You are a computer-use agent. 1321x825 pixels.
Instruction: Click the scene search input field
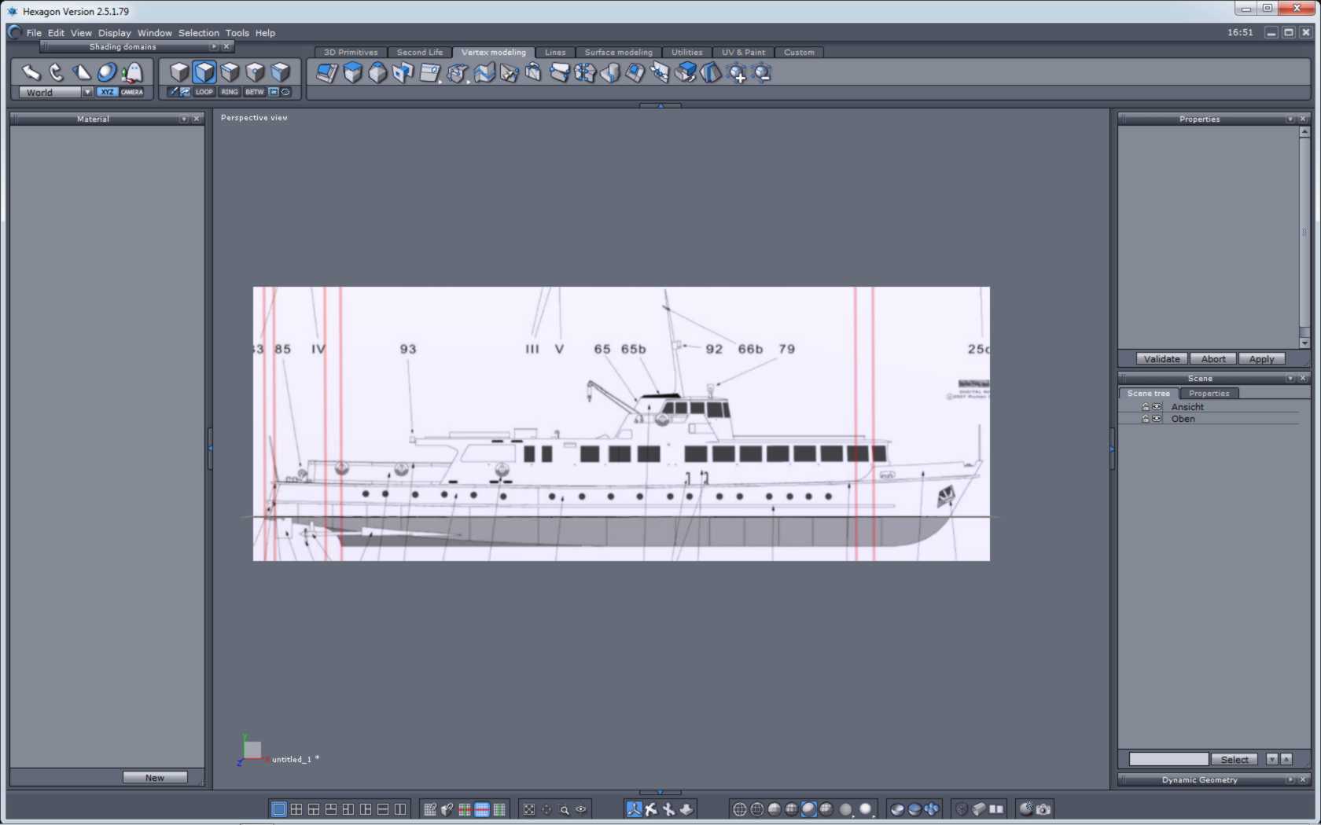coord(1168,759)
